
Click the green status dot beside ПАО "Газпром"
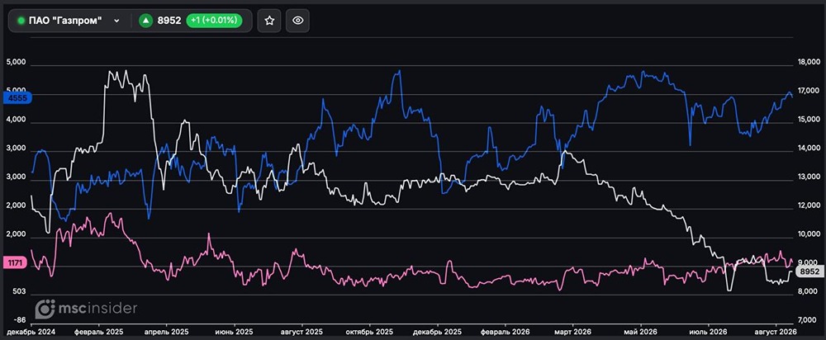[x=21, y=21]
